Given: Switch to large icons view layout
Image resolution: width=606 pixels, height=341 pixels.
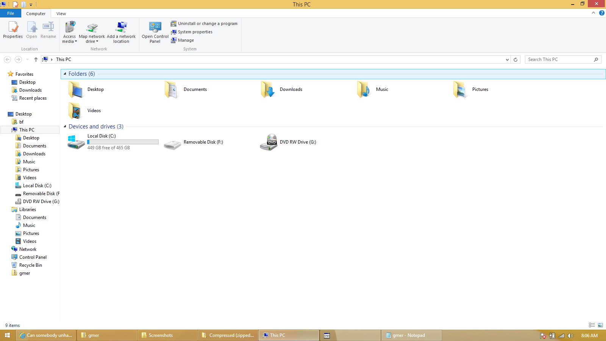Looking at the screenshot, I should pos(600,325).
